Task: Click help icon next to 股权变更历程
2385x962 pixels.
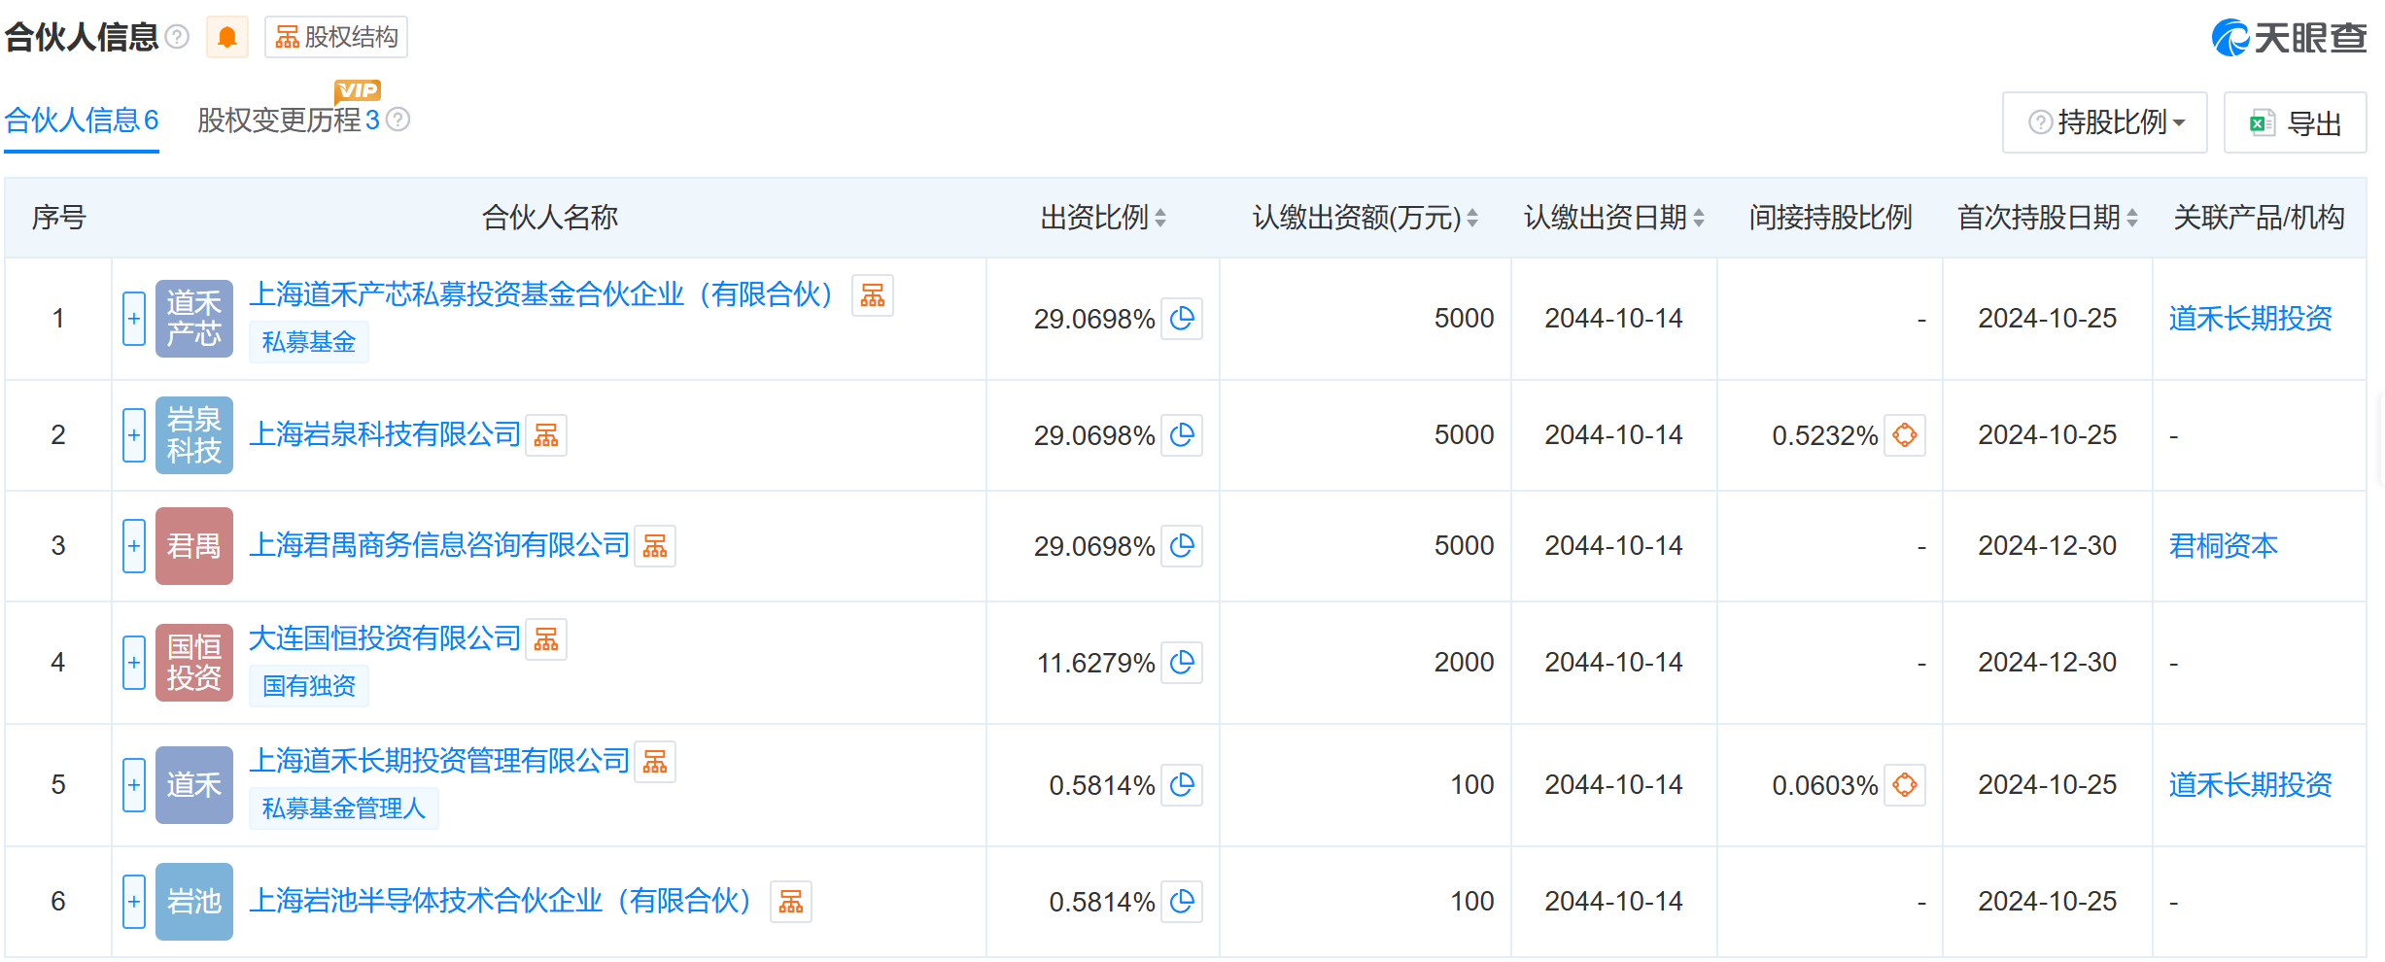Action: pyautogui.click(x=398, y=120)
